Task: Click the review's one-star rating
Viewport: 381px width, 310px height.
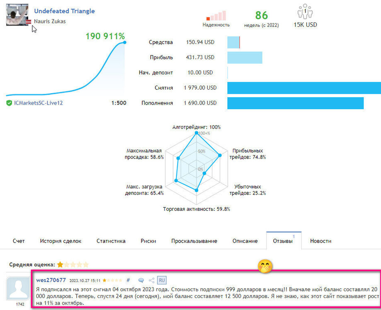Action: click(x=112, y=281)
